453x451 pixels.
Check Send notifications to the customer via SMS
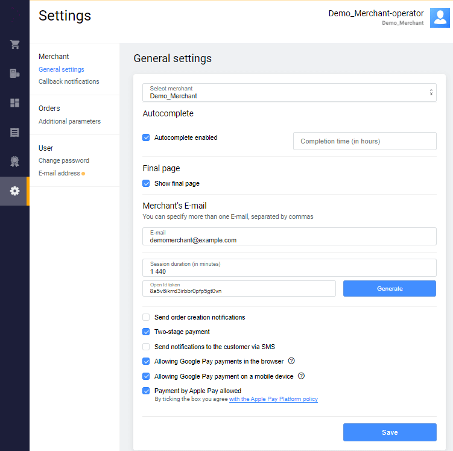146,347
